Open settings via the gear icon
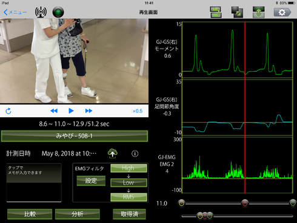Screen dimensions: 297x223 point(282,12)
